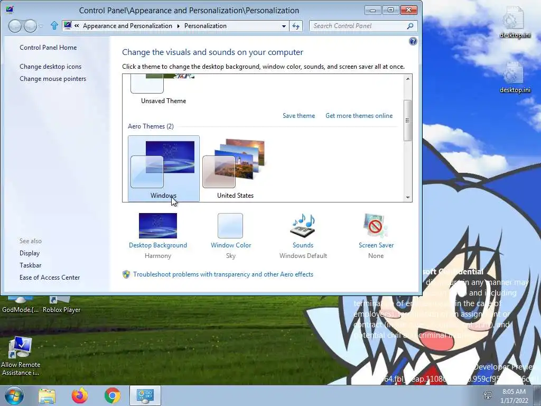Select the Windows Aero theme

[x=164, y=169]
